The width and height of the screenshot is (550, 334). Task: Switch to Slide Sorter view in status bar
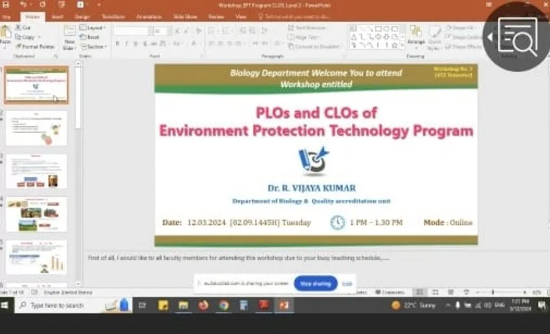click(435, 292)
